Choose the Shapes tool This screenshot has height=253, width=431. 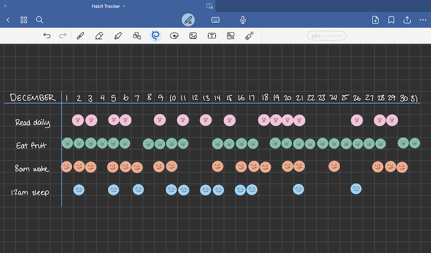pyautogui.click(x=136, y=36)
